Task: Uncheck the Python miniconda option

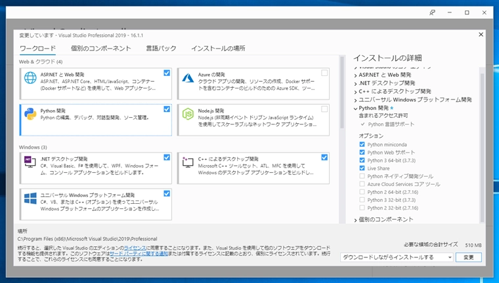Action: [x=362, y=145]
